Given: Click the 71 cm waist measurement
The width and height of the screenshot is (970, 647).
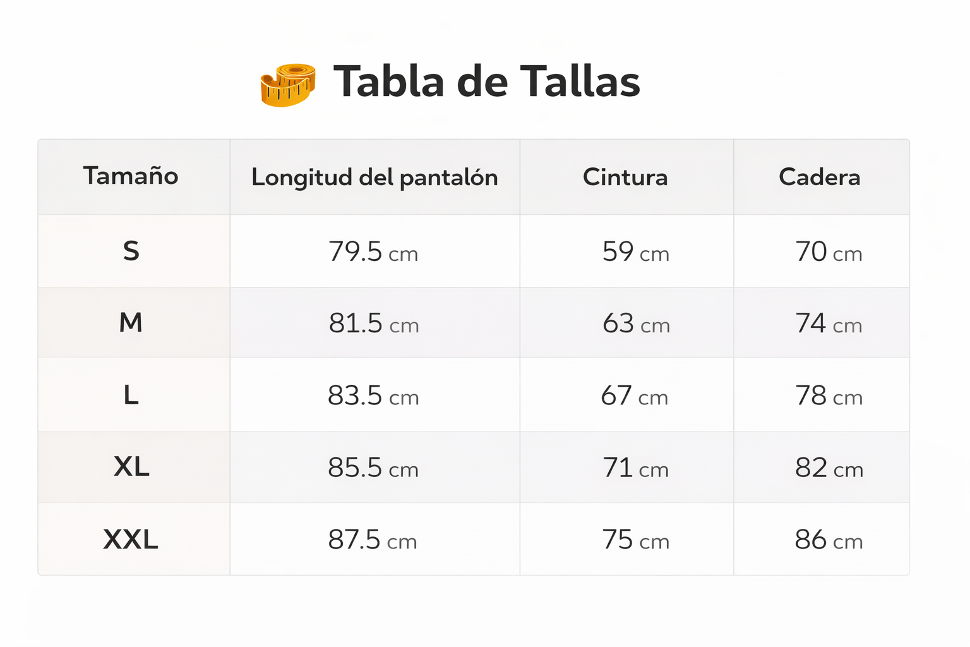Looking at the screenshot, I should coord(635,468).
